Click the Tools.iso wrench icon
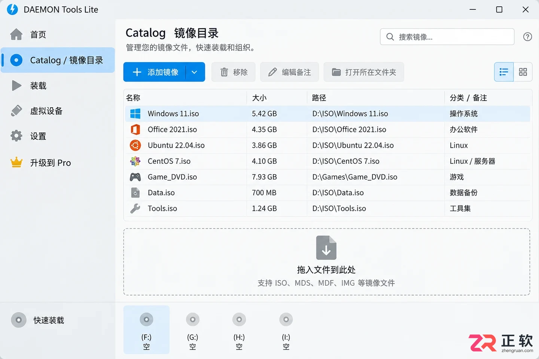Screen dimensions: 539x359 click(135, 208)
